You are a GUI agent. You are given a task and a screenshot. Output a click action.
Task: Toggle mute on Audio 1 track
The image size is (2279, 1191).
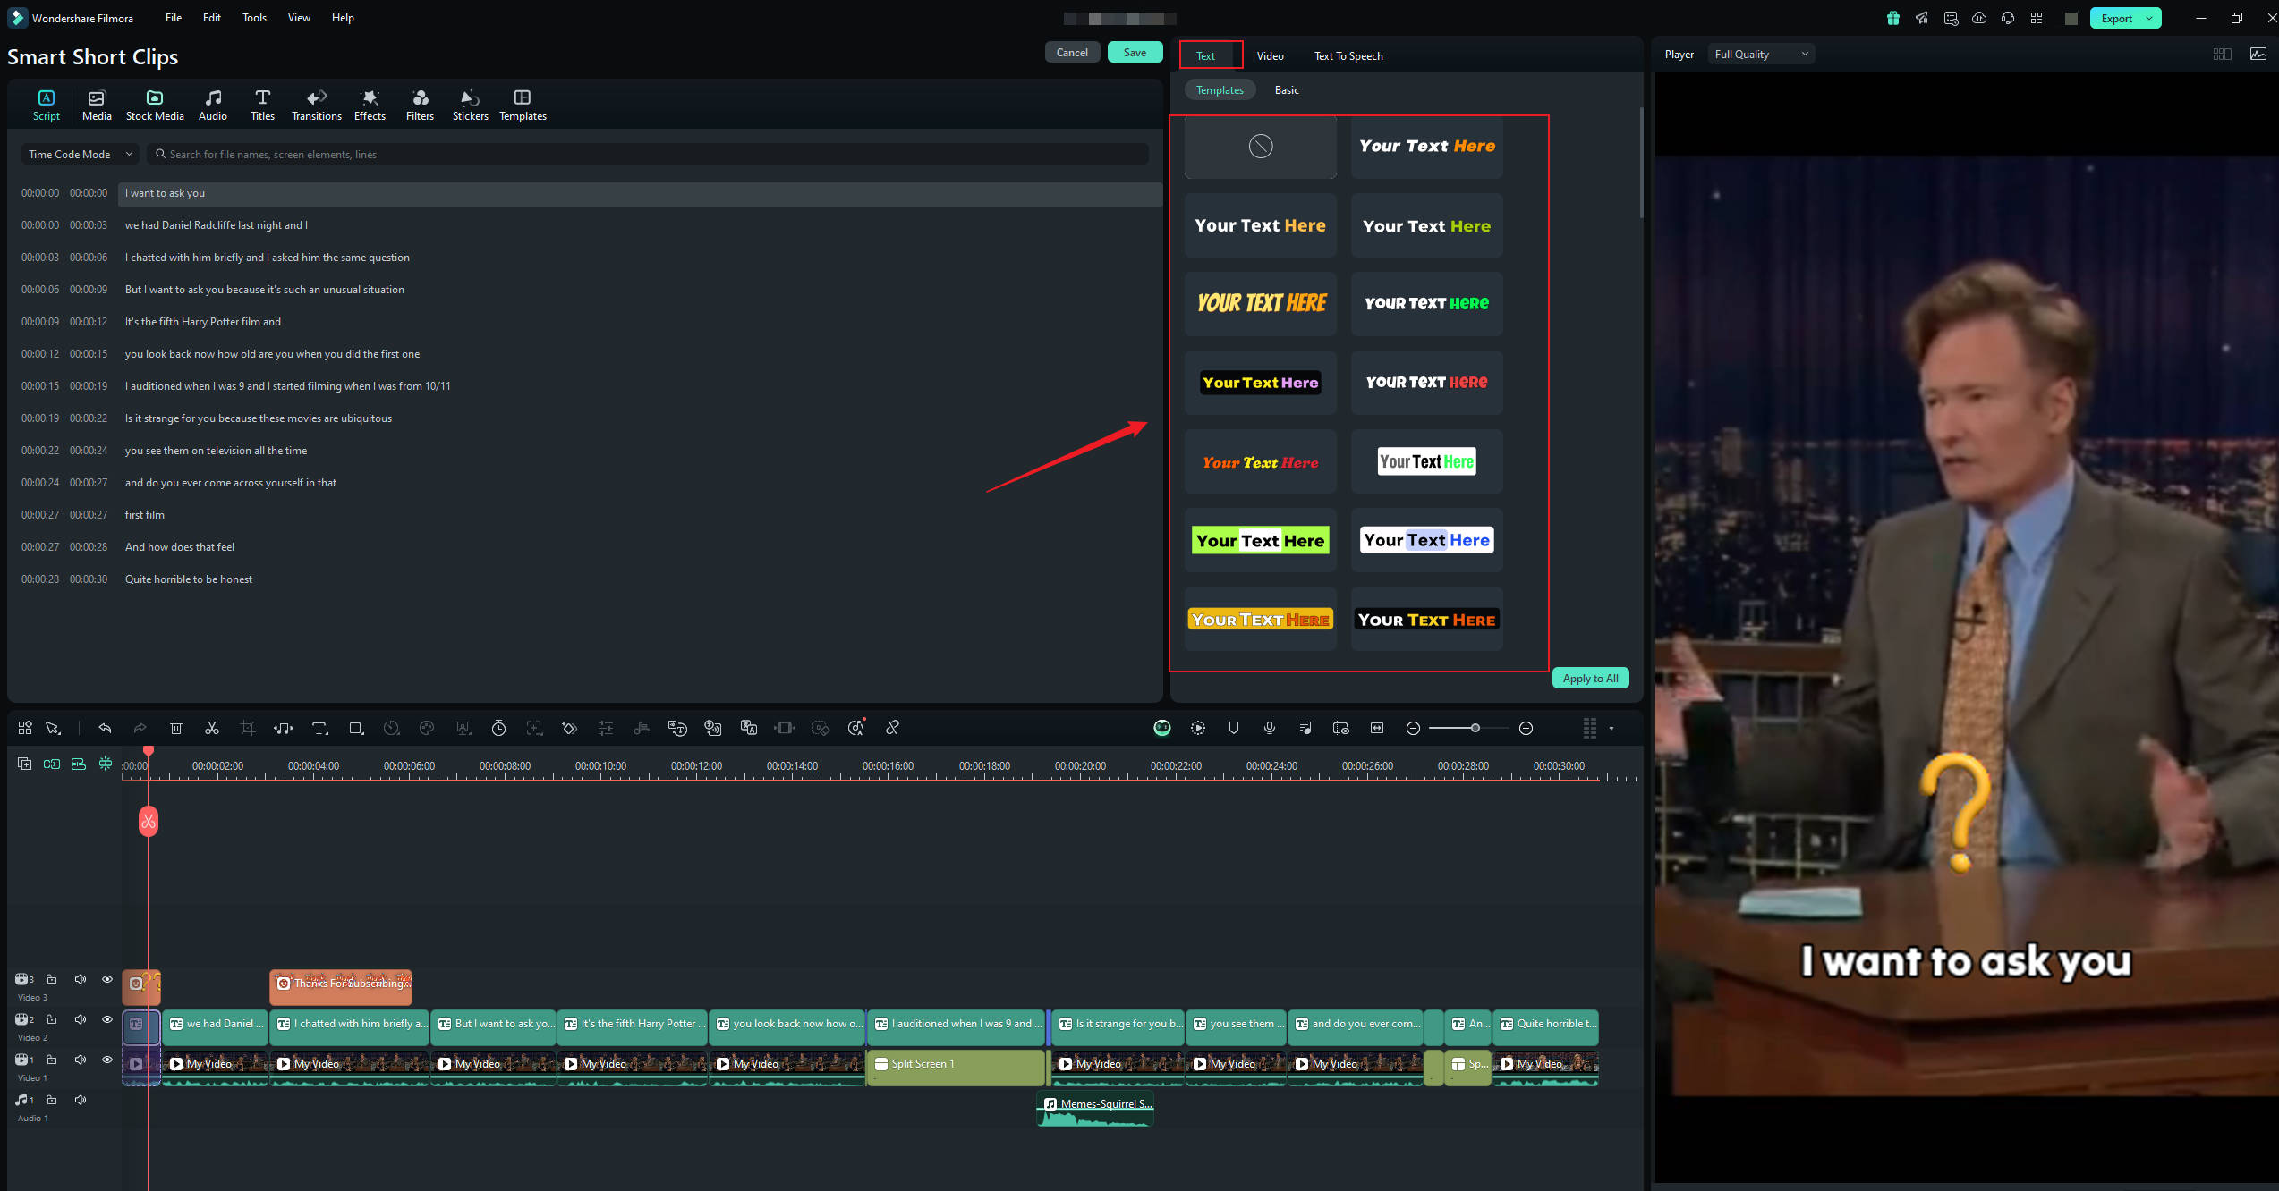tap(80, 1101)
